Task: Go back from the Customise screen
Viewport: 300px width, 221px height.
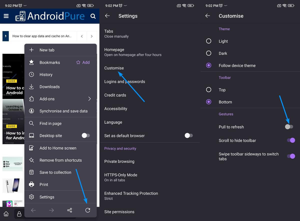Action: coord(207,16)
